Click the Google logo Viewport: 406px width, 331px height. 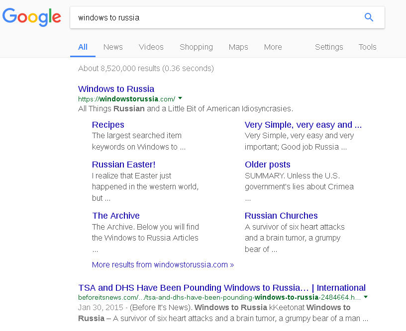[31, 17]
